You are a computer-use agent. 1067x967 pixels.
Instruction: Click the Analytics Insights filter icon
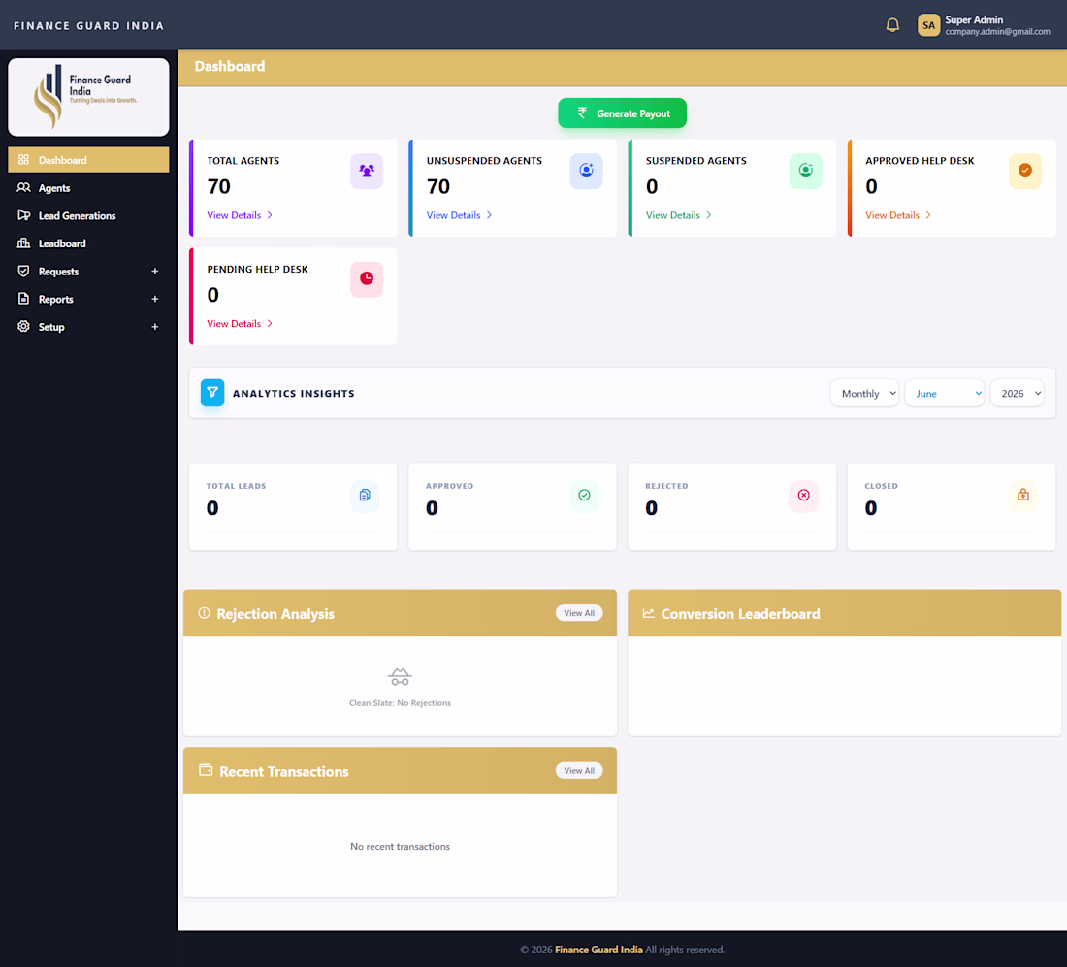point(212,393)
